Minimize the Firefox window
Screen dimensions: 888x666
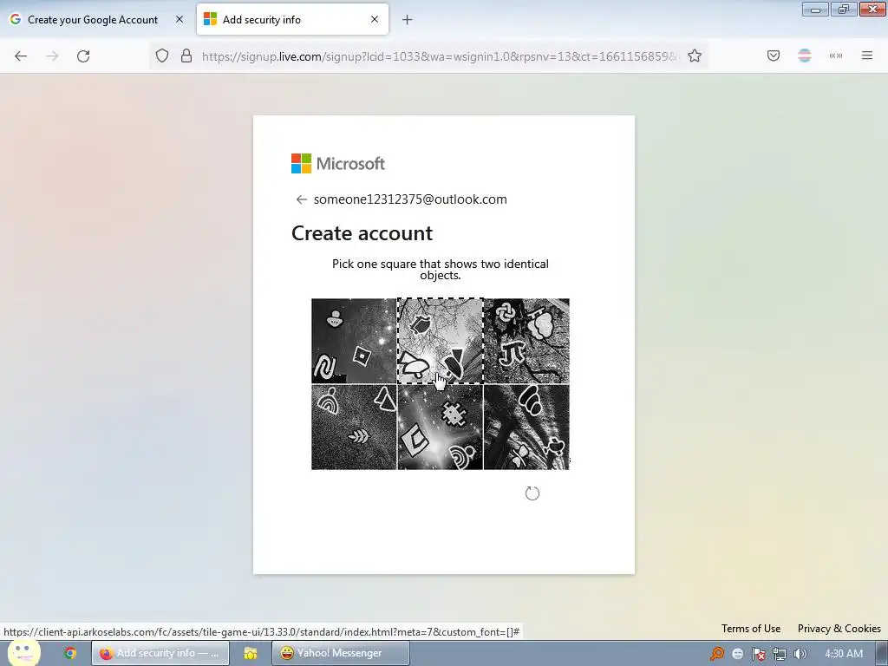coord(815,9)
